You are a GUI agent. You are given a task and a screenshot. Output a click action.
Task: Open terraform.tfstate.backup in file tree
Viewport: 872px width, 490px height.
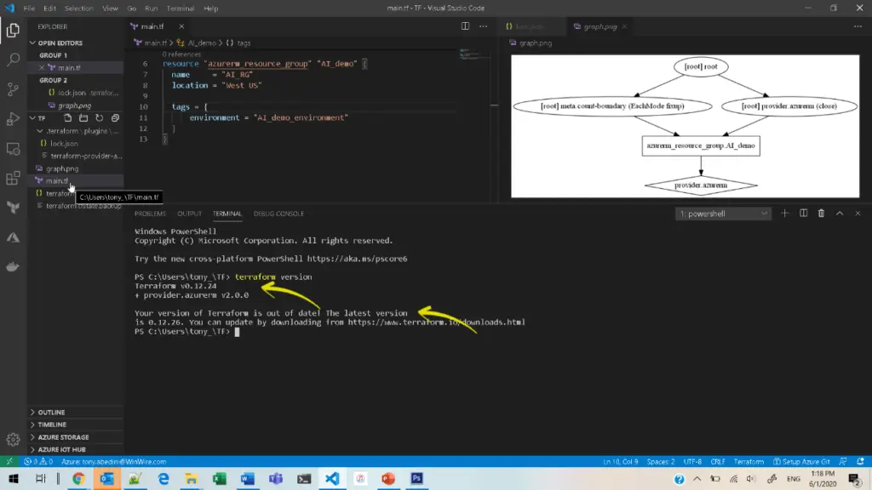pyautogui.click(x=83, y=206)
